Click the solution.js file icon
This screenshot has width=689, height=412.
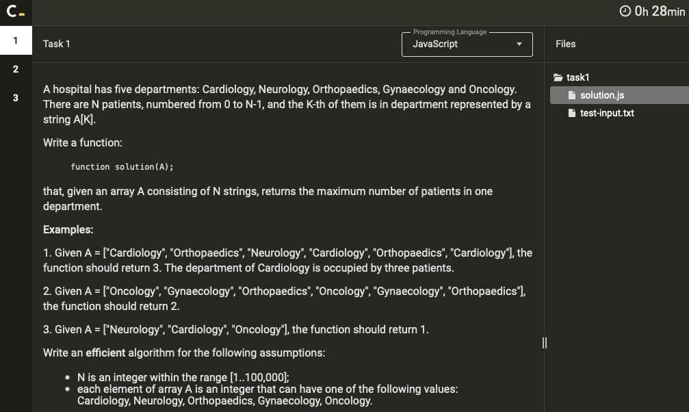572,95
